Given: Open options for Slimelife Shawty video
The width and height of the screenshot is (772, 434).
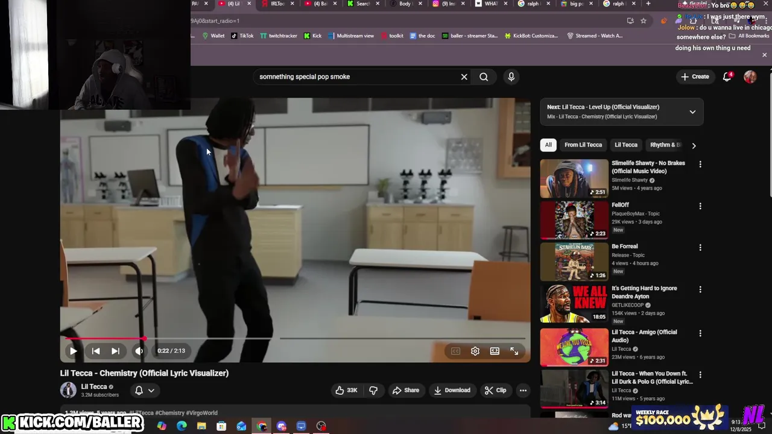Looking at the screenshot, I should 700,164.
